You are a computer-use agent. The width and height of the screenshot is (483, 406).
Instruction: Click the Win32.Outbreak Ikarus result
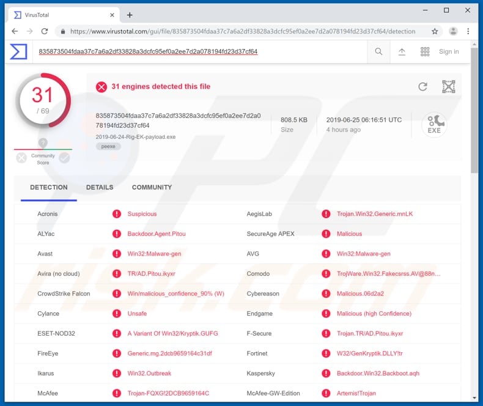point(149,374)
